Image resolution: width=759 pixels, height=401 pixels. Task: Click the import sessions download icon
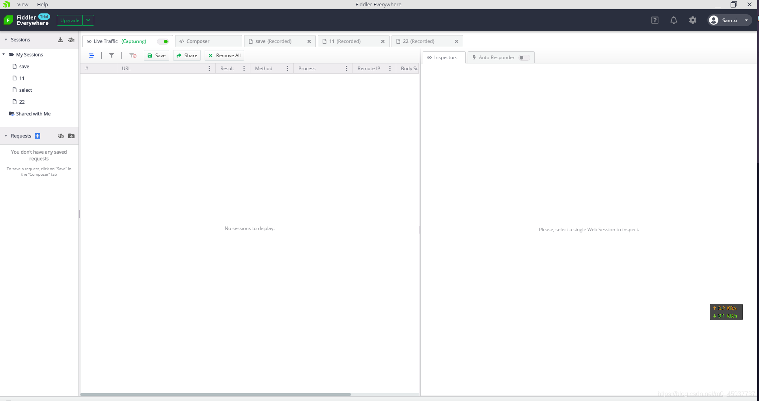pos(60,40)
